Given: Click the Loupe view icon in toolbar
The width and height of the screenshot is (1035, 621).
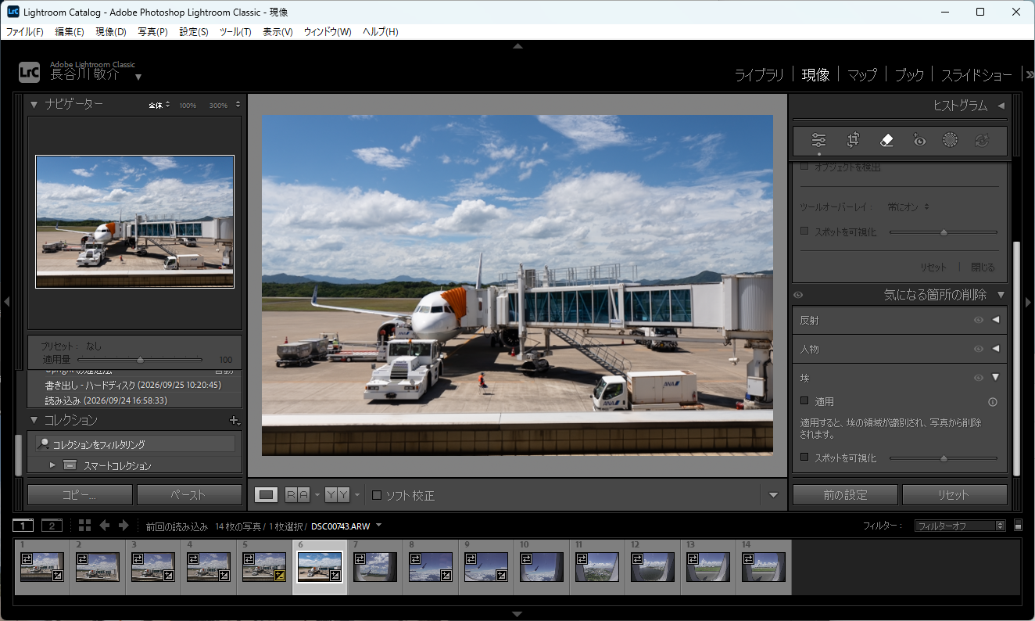Looking at the screenshot, I should (267, 494).
